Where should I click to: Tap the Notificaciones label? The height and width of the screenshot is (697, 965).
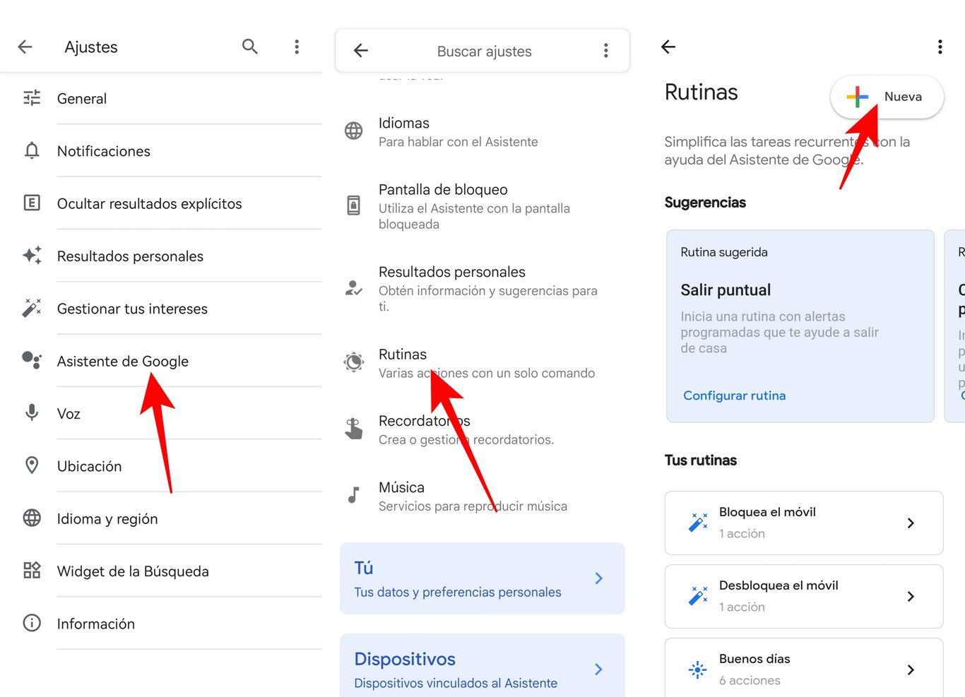point(104,151)
